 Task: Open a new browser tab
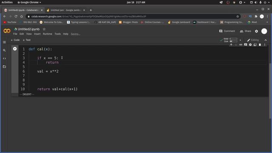coord(91,10)
